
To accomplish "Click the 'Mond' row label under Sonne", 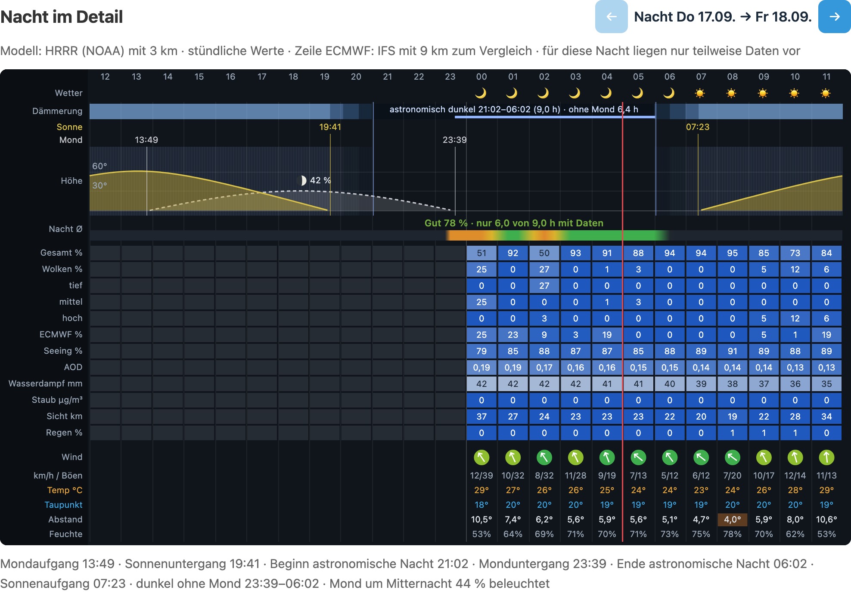I will pos(71,140).
